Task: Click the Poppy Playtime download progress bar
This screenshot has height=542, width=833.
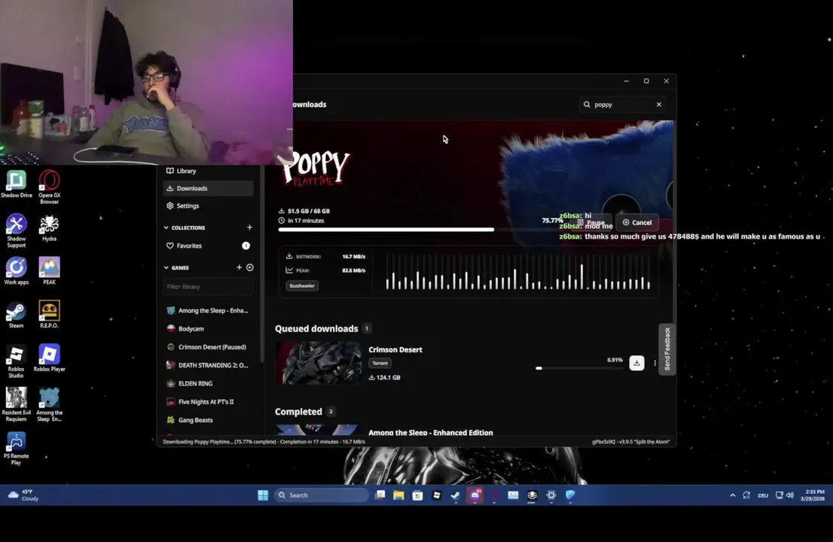Action: (x=420, y=230)
